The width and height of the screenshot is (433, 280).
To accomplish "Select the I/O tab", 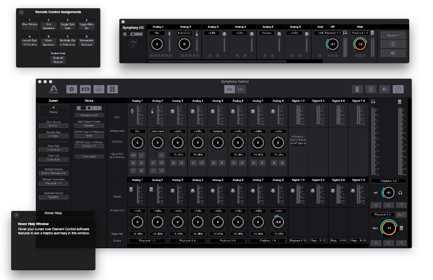I will pyautogui.click(x=229, y=89).
